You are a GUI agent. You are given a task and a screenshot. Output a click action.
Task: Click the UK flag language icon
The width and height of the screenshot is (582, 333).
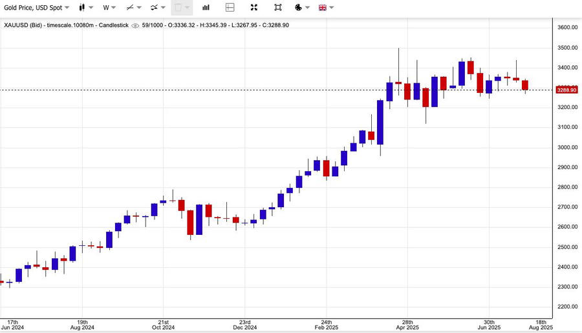[321, 8]
